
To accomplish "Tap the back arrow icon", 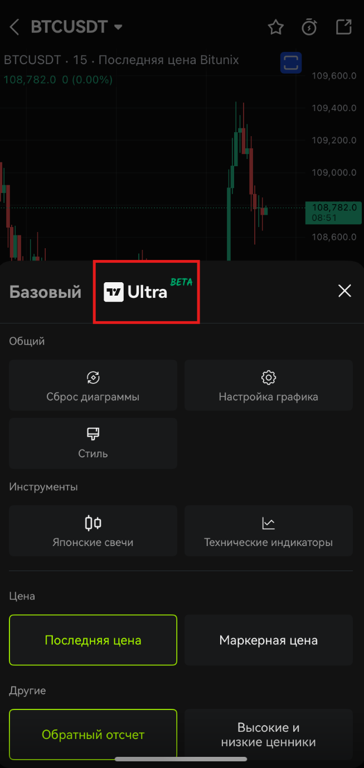I will pyautogui.click(x=14, y=27).
